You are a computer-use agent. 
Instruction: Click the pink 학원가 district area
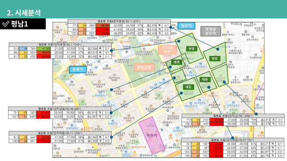click(x=152, y=135)
